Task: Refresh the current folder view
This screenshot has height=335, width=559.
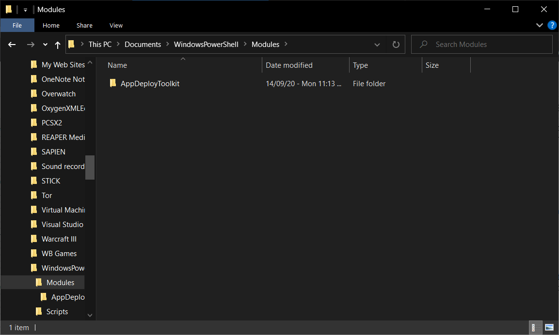Action: pyautogui.click(x=396, y=44)
